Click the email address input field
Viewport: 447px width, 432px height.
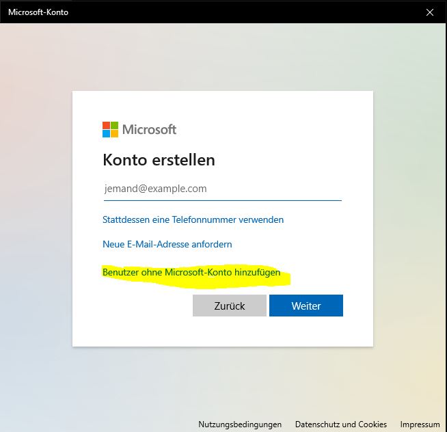223,189
